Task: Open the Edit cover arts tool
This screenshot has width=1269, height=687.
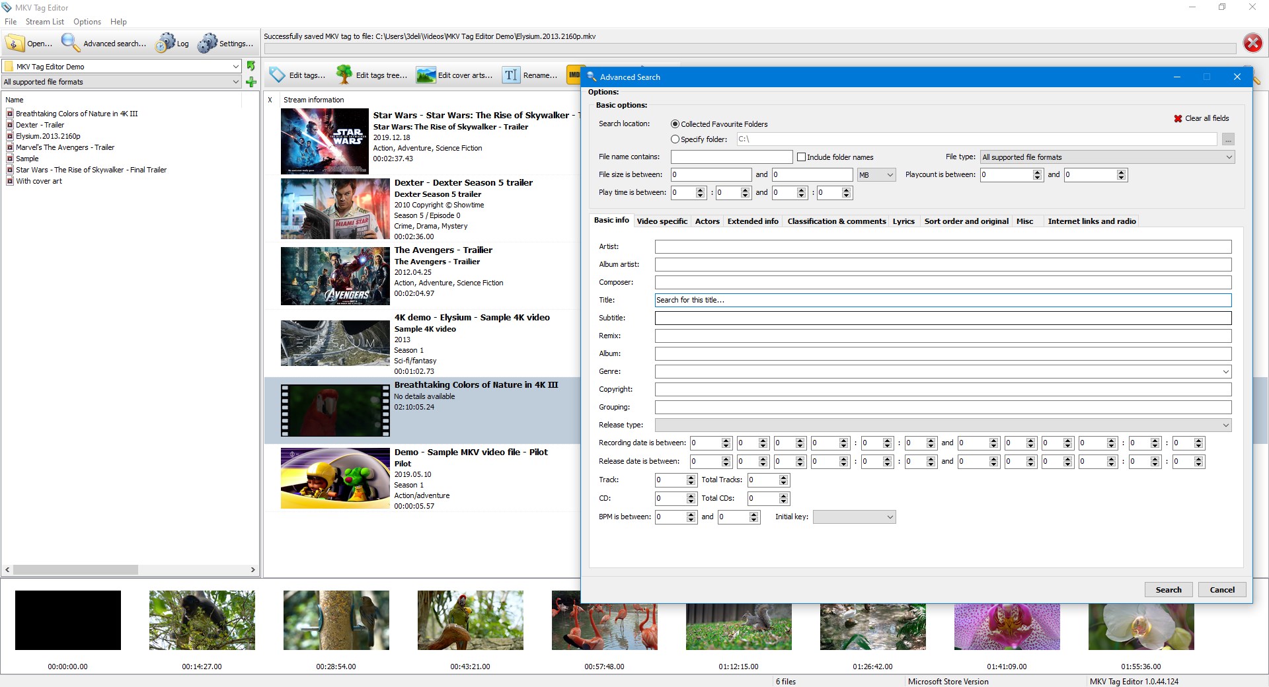Action: 455,75
